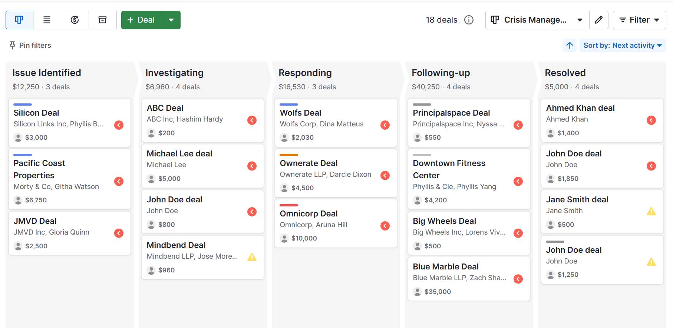The image size is (673, 328).
Task: Open the Filter dropdown
Action: [x=639, y=20]
